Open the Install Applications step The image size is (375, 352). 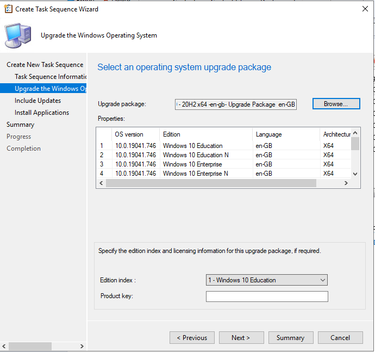pyautogui.click(x=42, y=113)
